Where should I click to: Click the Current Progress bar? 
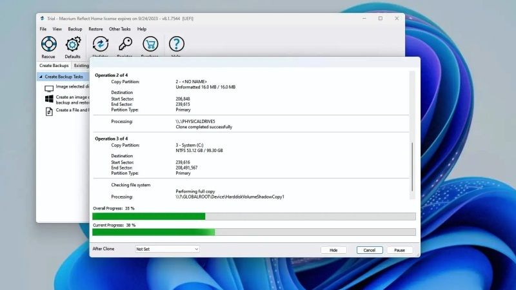coord(254,232)
